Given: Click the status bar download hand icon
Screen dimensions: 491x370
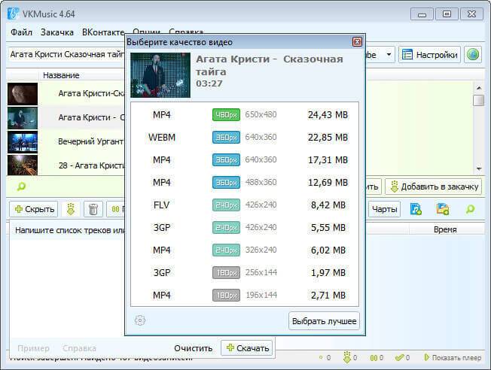Looking at the screenshot, I should (346, 357).
